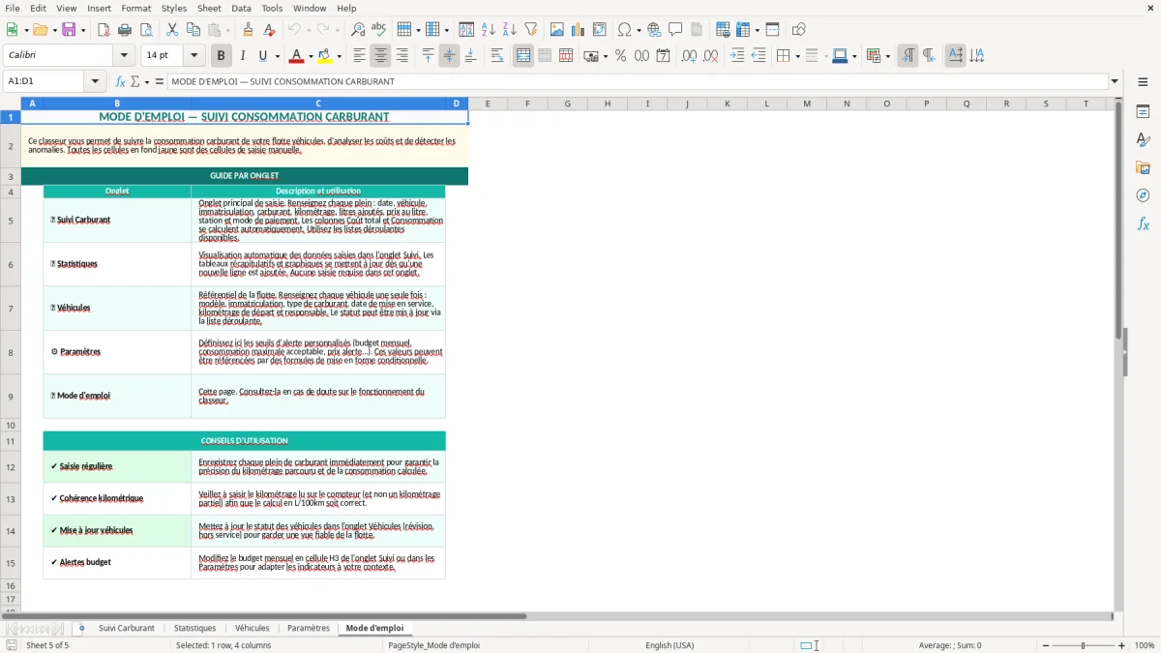Expand the Conditional Formatting dropdown arrow

tap(887, 56)
